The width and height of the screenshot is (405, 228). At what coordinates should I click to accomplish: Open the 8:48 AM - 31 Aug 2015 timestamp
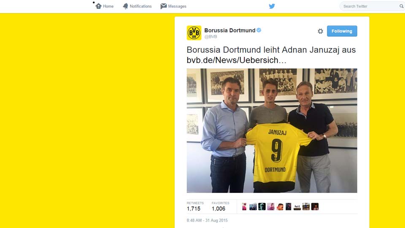pyautogui.click(x=207, y=220)
